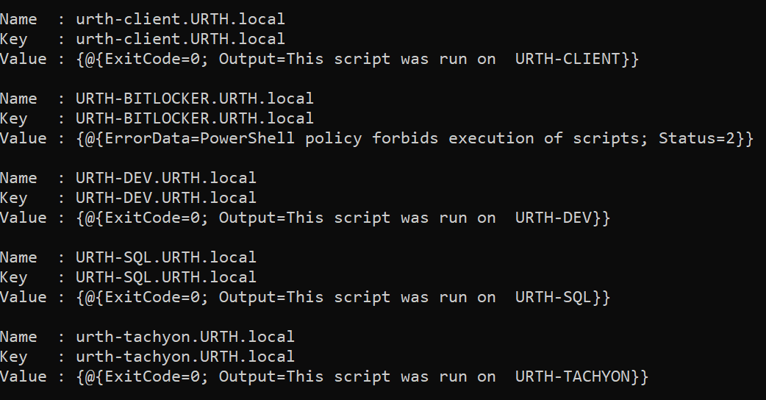Click the Name value URTH-DEV.URTH.local
Viewport: 766px width, 400px height.
pos(166,178)
